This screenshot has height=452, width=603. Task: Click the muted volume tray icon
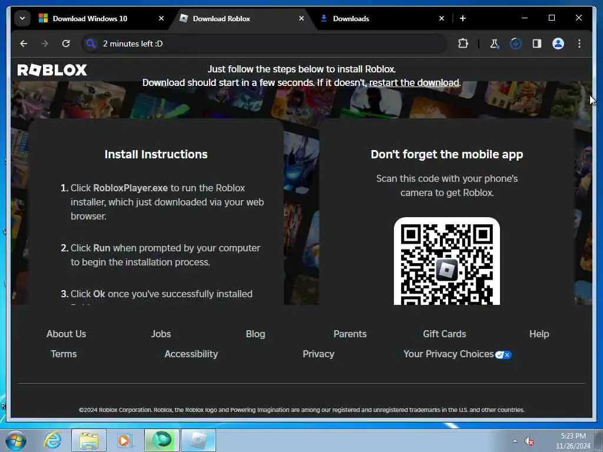coord(529,441)
